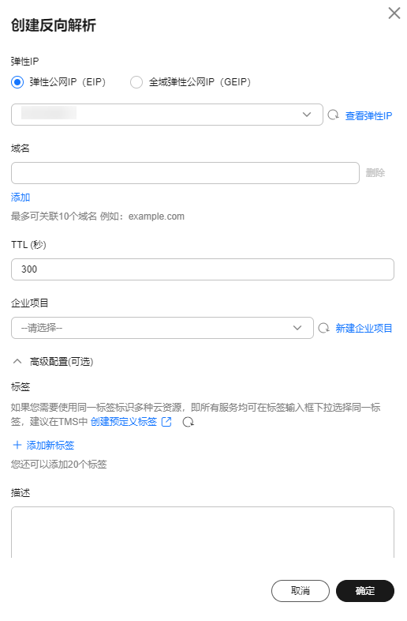The height and width of the screenshot is (621, 407).
Task: Click the plus icon for 添加新标签
Action: 17,445
